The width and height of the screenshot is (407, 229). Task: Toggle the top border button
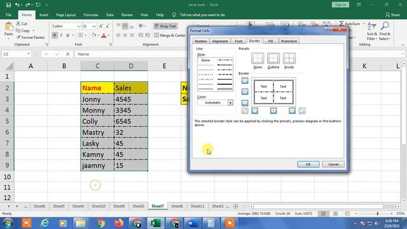(245, 81)
